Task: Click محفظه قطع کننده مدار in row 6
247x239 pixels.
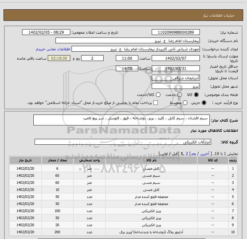Action: [151, 204]
